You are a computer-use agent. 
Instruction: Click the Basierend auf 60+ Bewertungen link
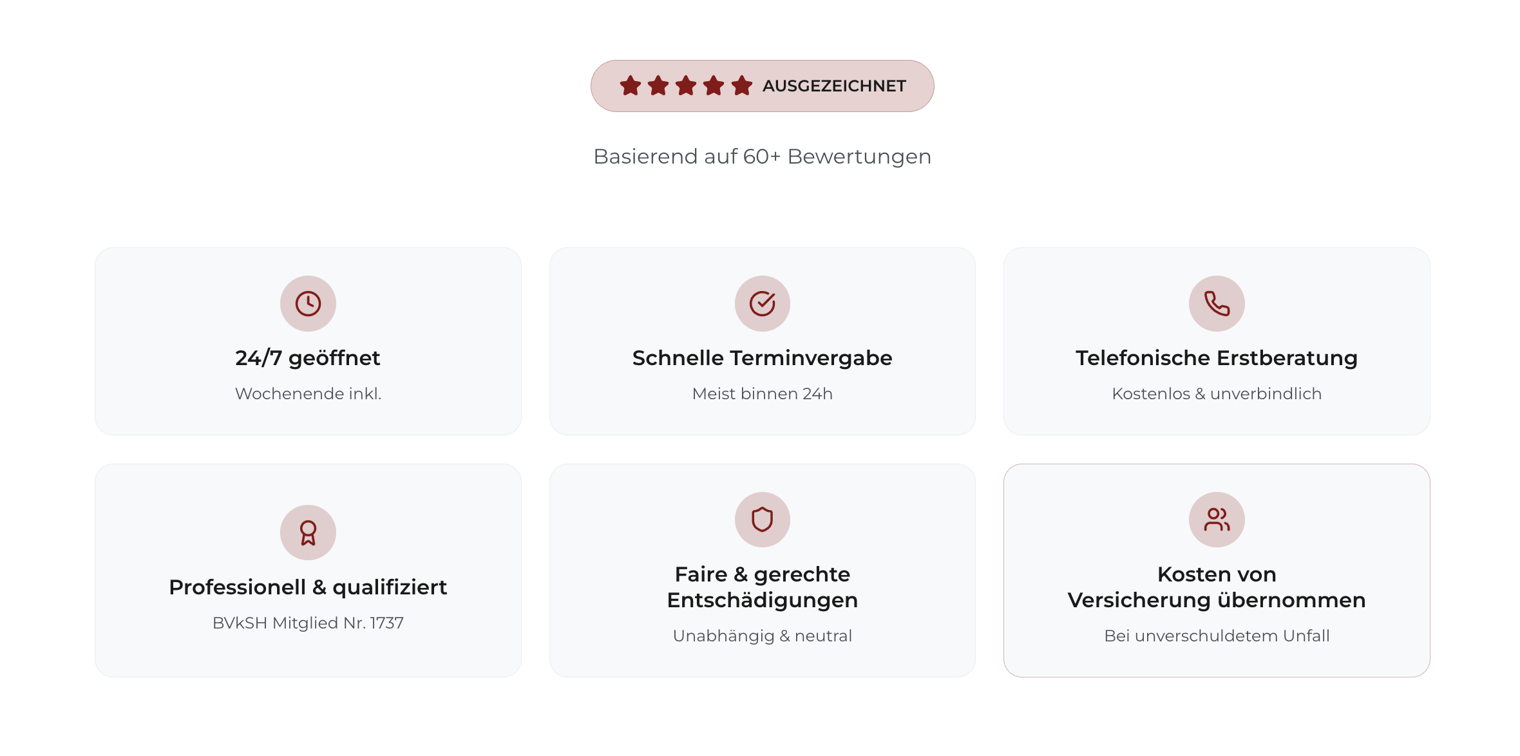(x=762, y=156)
